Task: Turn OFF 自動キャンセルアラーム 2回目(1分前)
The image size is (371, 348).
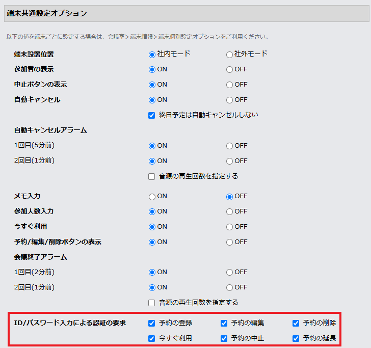Action: 229,161
